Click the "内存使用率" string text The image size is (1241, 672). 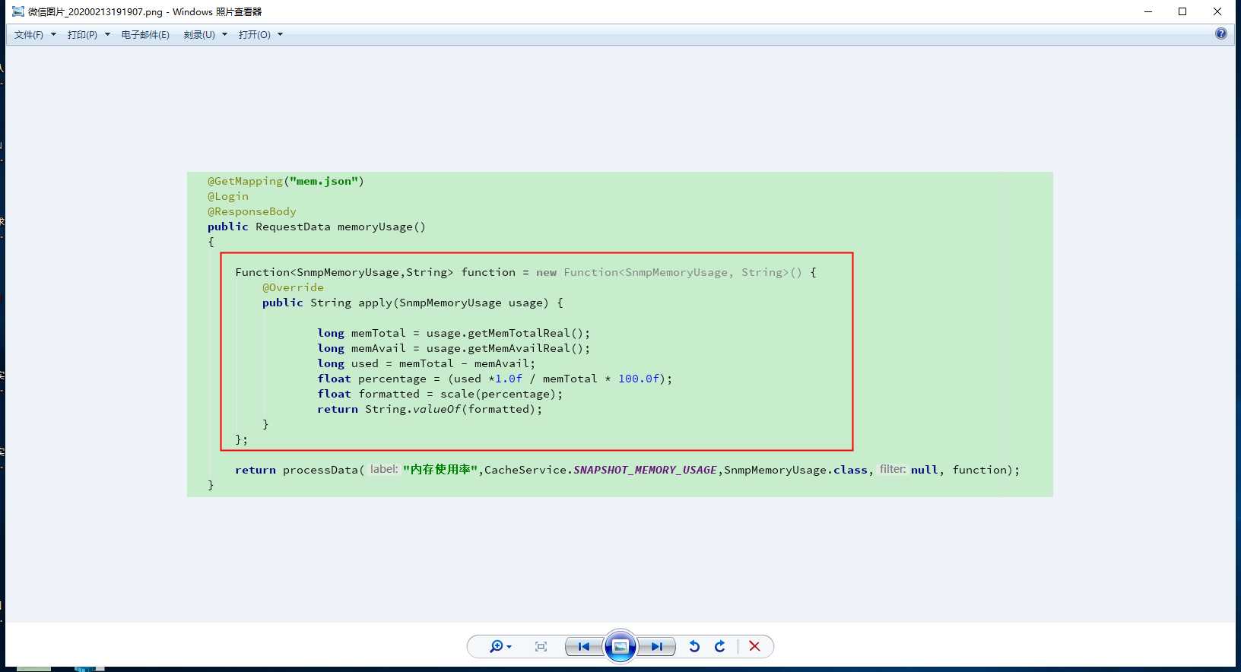pyautogui.click(x=440, y=470)
